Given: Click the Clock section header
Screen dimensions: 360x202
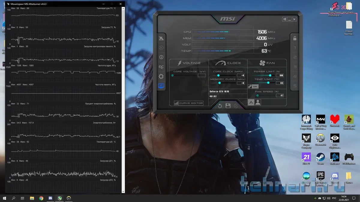Looking at the screenshot, I should tap(228, 63).
